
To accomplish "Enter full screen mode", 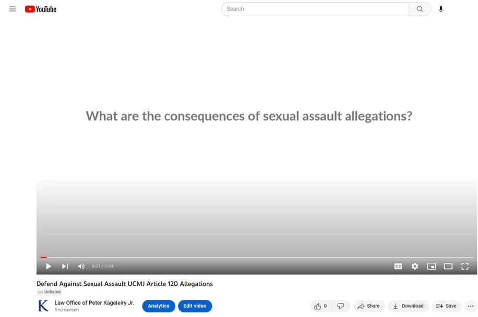I will tap(464, 266).
